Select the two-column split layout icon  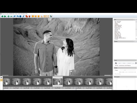[36, 16]
